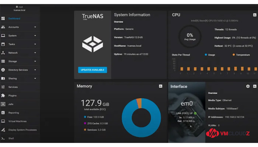
Task: Click the Services sliders icon
Action: [3, 87]
